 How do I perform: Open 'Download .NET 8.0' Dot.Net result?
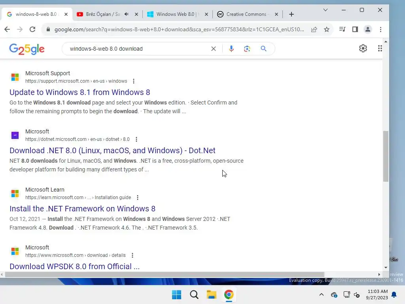[x=112, y=150]
